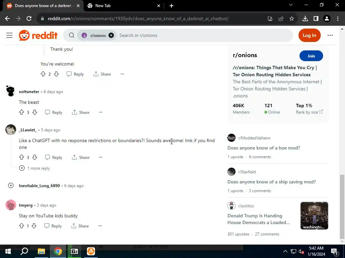Open a new browser tab
Viewport: 345px width, 258px height.
click(x=171, y=6)
